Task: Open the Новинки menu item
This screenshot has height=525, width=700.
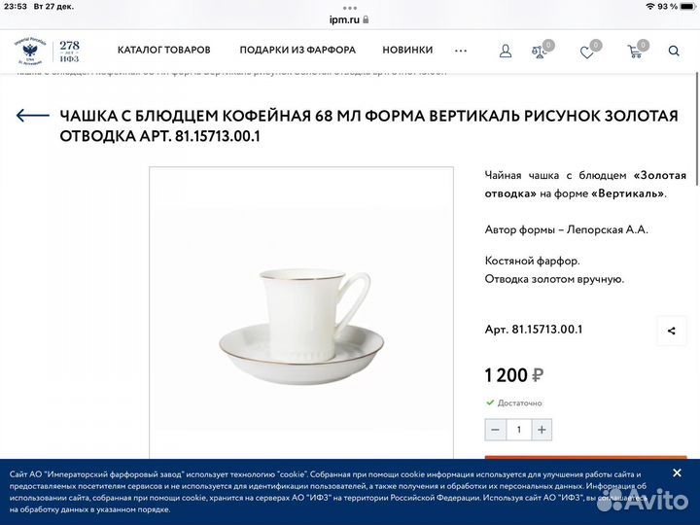Action: (x=407, y=50)
